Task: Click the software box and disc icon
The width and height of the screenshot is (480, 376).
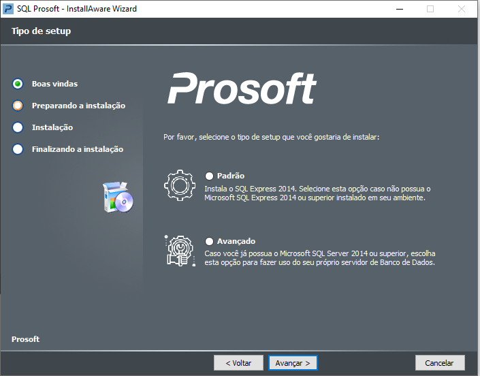Action: [118, 197]
